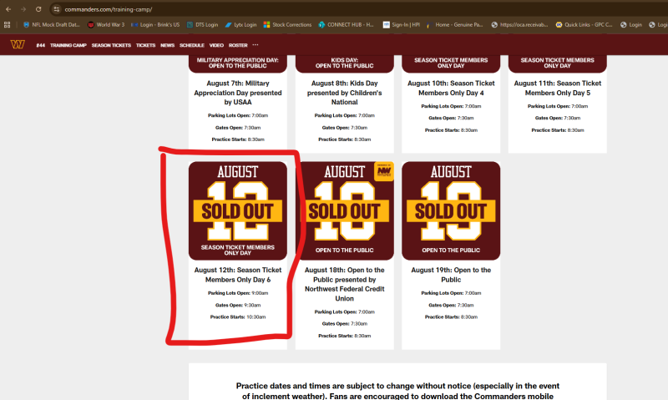Open Login - Brink's US bookmark
The width and height of the screenshot is (668, 400).
point(155,25)
